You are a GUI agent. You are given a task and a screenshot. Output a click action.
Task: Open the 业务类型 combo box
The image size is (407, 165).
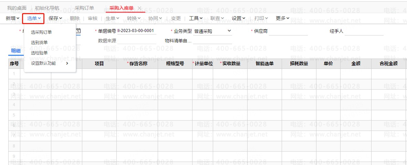[212, 31]
